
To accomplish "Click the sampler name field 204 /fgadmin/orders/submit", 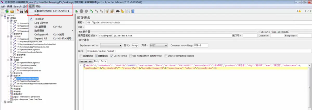I will click(198, 23).
